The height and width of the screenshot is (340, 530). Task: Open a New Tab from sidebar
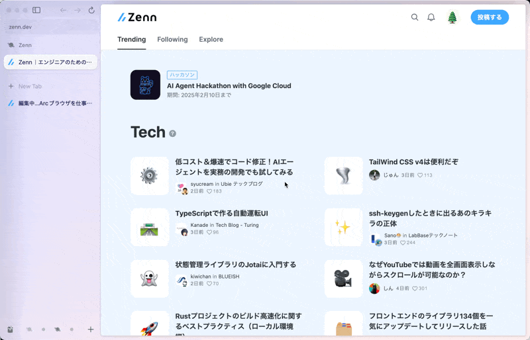coord(50,86)
